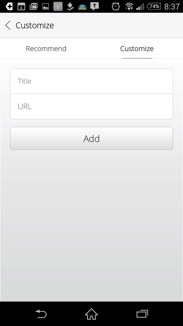Tap the Gmail notification icon
The width and height of the screenshot is (183, 326).
34,6
